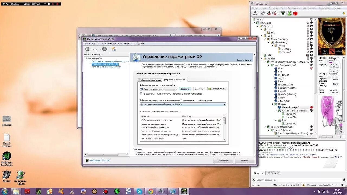Toggle the TeamSpeak capture eye icon
This screenshot has height=195, width=347.
point(283,13)
